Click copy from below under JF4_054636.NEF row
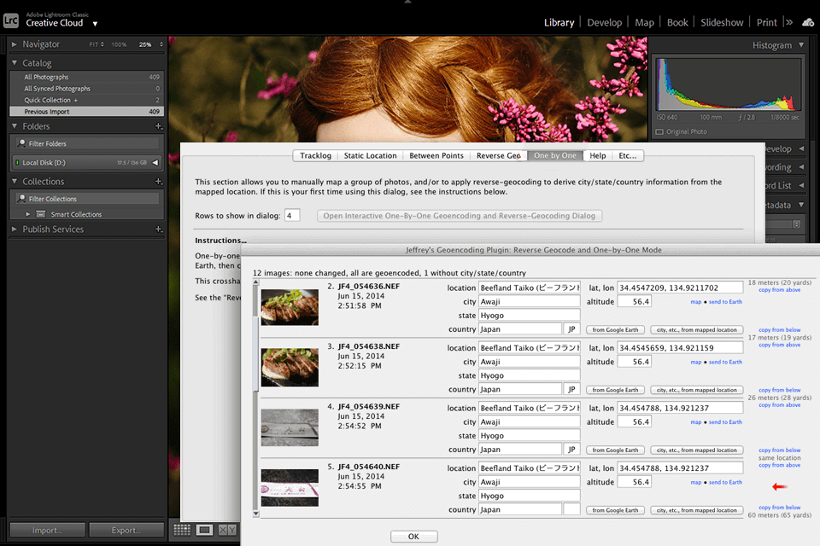820x546 pixels. (x=779, y=330)
